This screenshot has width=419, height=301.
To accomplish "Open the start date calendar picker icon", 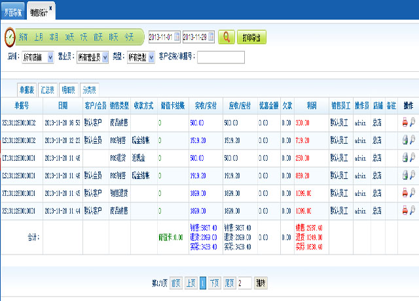I will [177, 37].
